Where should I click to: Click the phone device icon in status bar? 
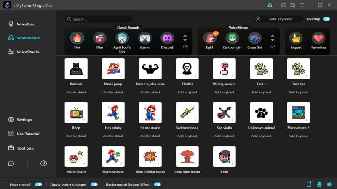[309, 184]
